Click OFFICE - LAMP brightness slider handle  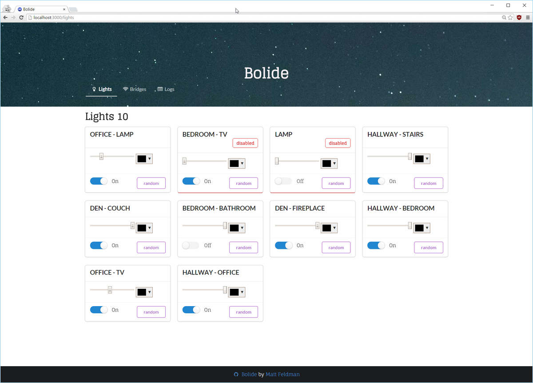[101, 156]
